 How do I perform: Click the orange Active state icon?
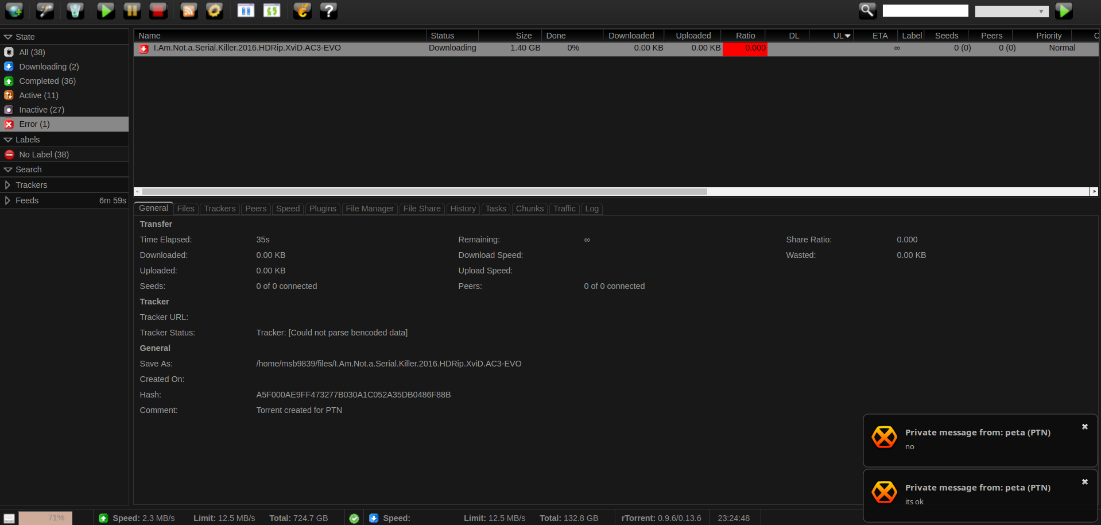(9, 95)
